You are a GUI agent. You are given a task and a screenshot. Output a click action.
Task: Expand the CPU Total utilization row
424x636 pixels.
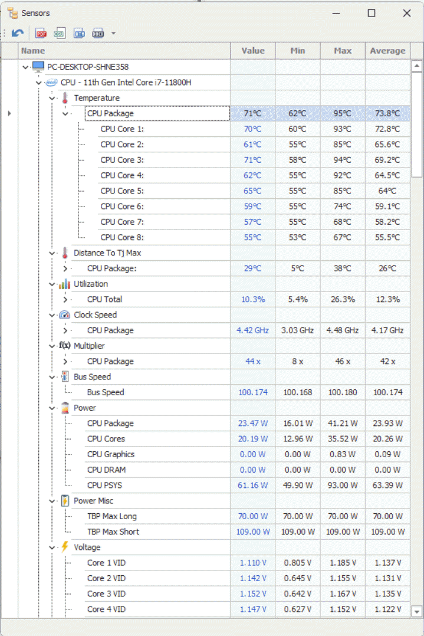65,300
